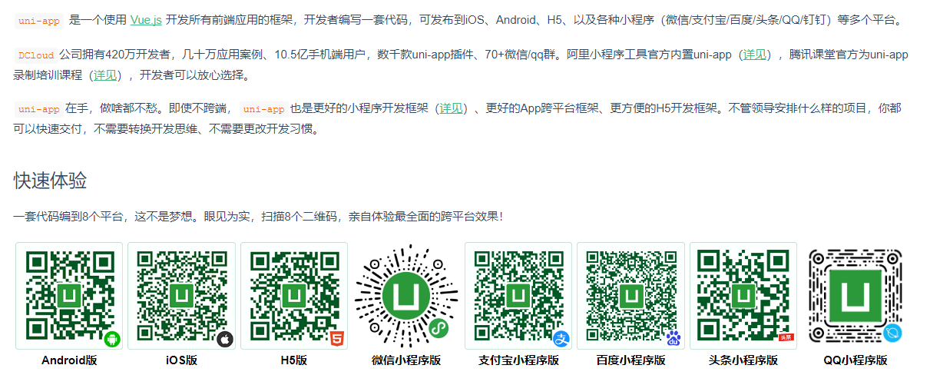Click the DCloud code tag

[x=35, y=55]
